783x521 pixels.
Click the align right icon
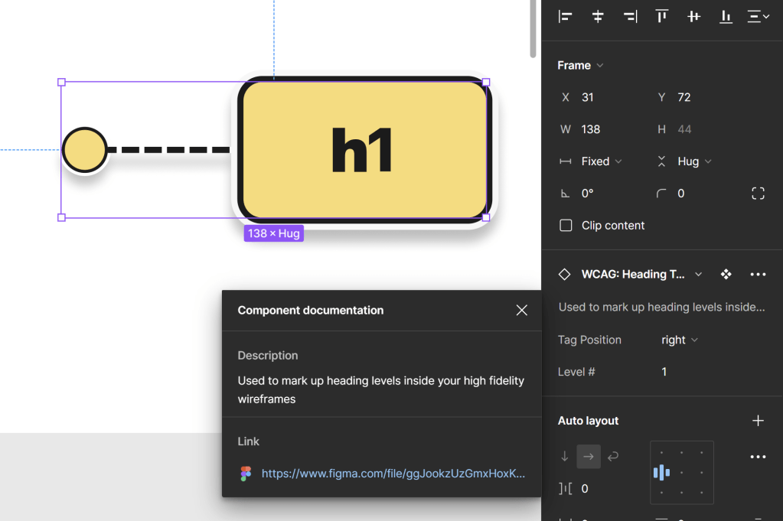pos(630,16)
